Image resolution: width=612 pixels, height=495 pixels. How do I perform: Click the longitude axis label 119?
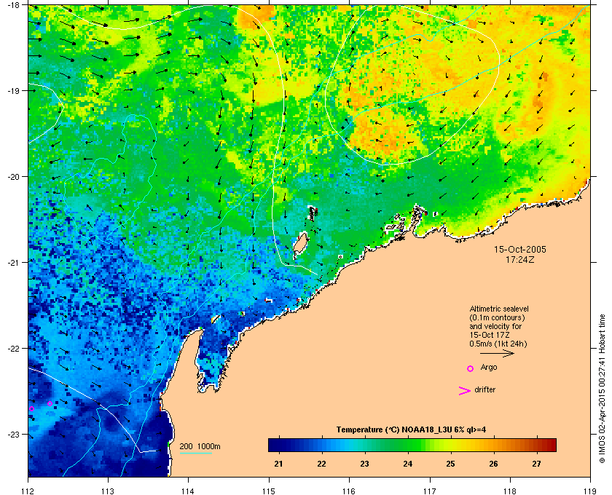(590, 491)
